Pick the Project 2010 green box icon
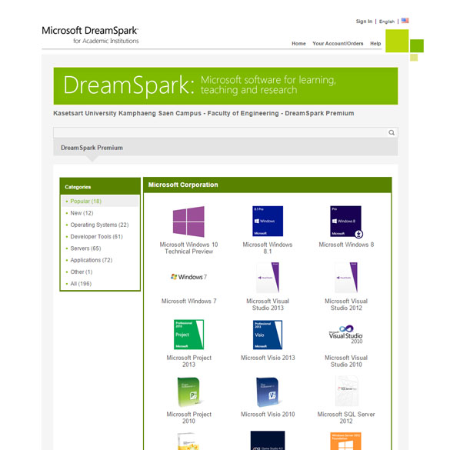450x450 pixels. [189, 392]
